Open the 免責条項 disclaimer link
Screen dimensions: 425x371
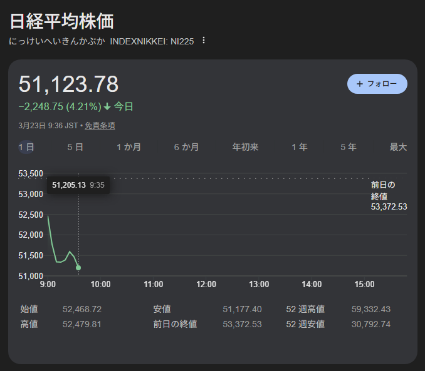100,126
